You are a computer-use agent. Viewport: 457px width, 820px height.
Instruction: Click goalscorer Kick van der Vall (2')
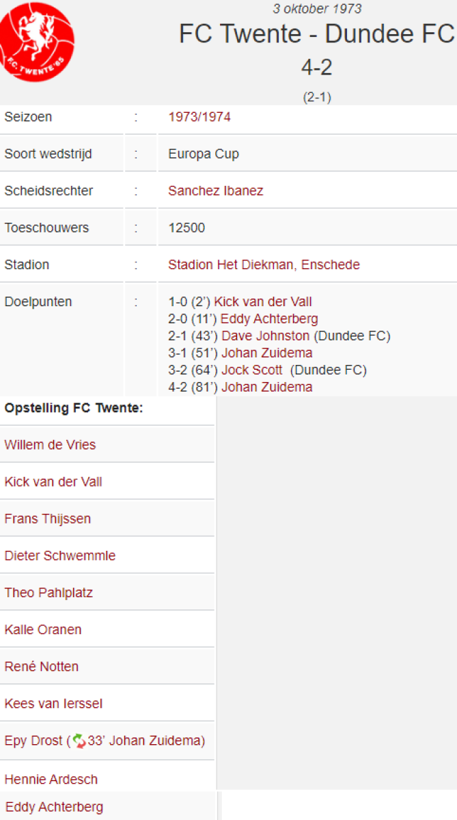coord(263,301)
